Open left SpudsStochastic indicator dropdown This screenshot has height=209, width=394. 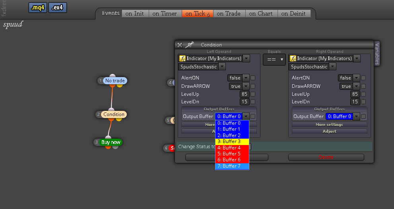[x=222, y=67]
